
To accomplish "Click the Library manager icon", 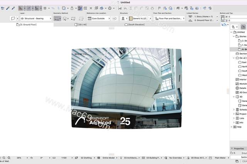I will point(197,8).
